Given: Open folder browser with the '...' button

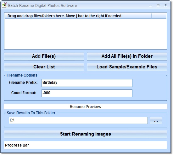Looking at the screenshot, I should (156, 120).
